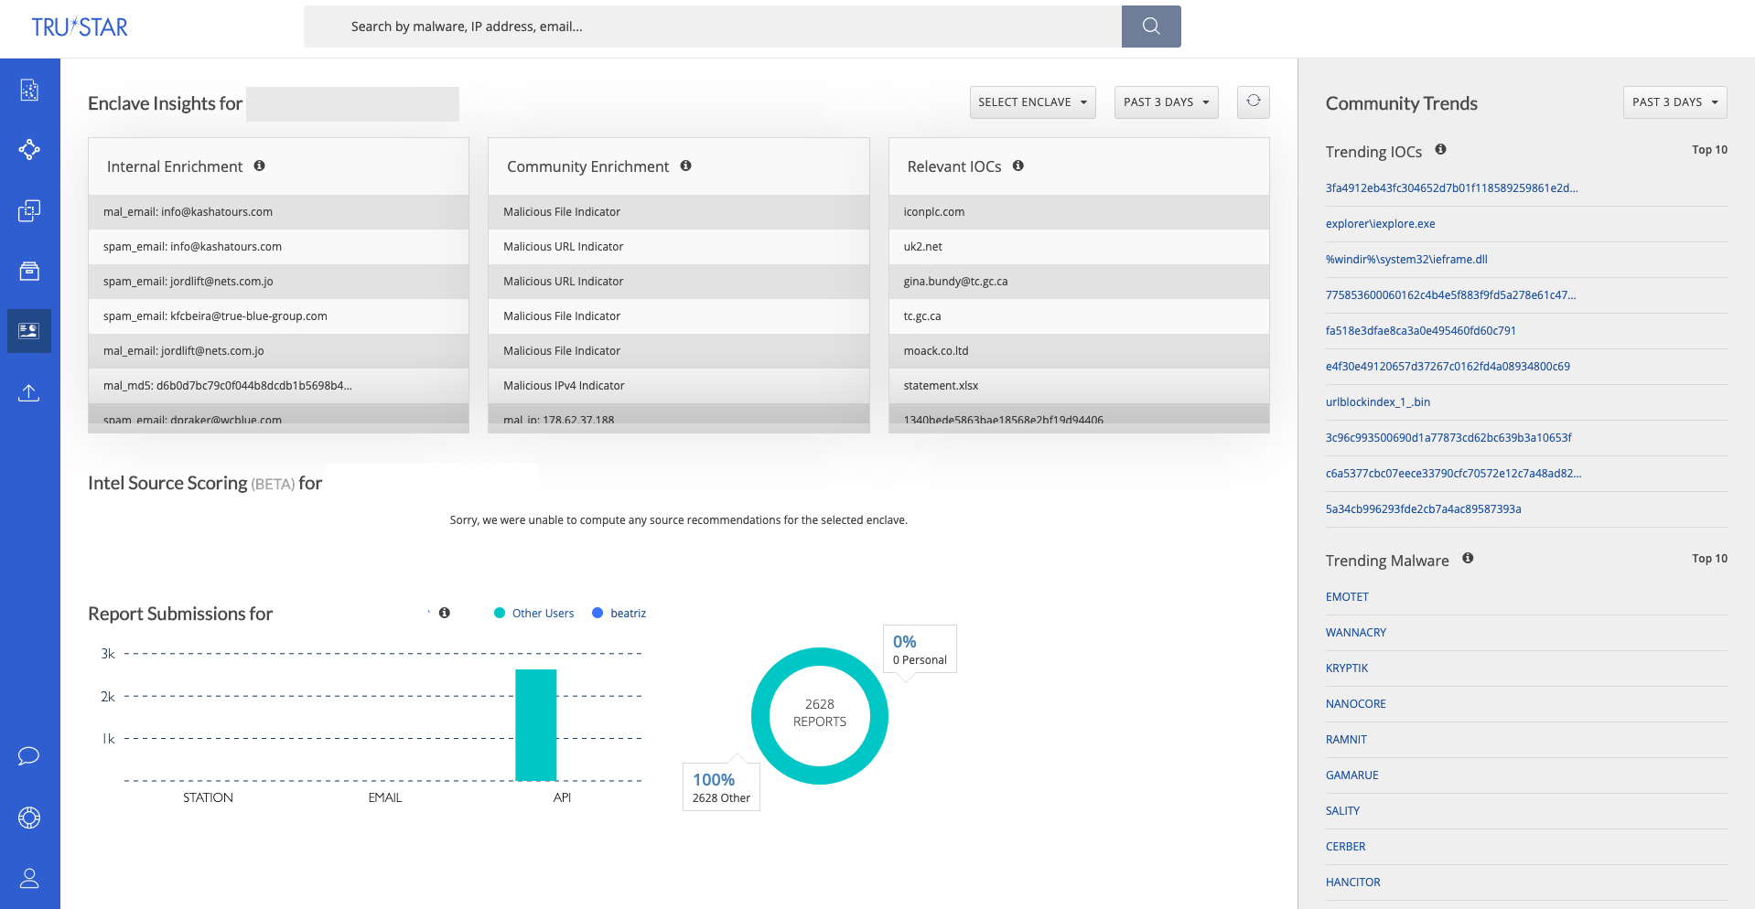Toggle Other Users legend item
Viewport: 1755px width, 909px height.
(534, 614)
